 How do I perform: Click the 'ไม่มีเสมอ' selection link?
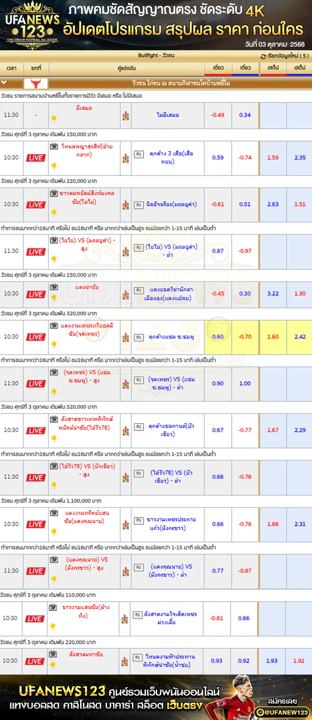168,115
